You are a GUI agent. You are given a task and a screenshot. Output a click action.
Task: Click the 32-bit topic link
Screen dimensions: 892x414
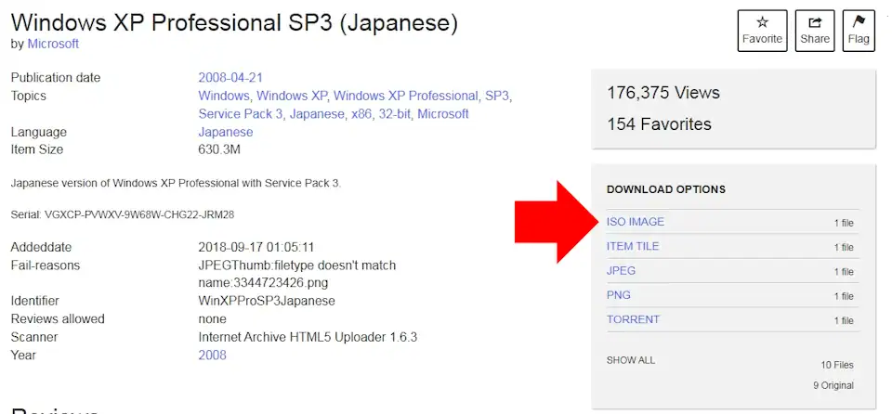[x=390, y=113]
